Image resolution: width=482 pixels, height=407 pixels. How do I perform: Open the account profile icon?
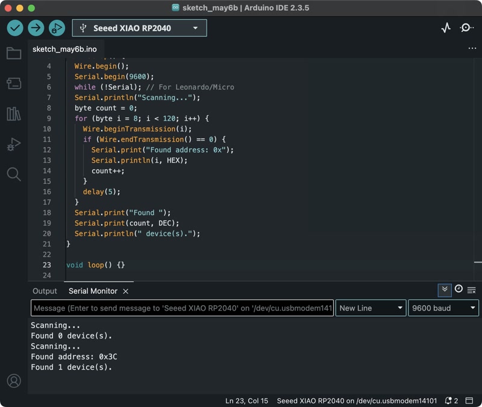(14, 381)
